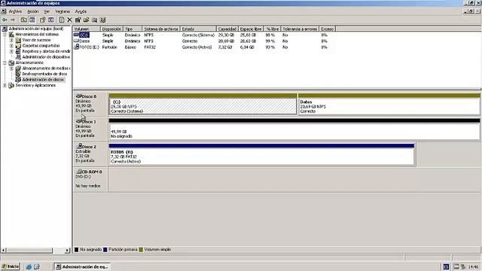Open the Ver menu
The height and width of the screenshot is (271, 482).
click(x=47, y=11)
